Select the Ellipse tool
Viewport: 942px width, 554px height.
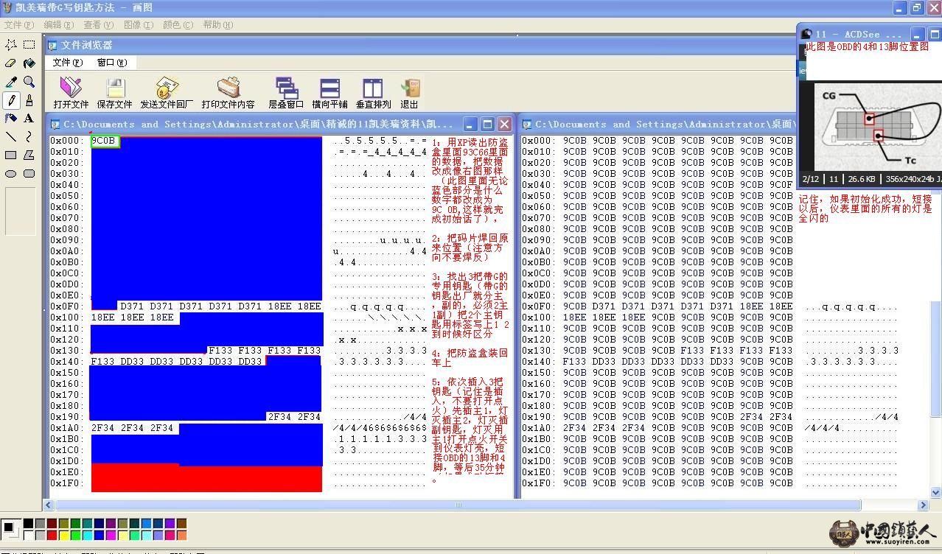point(11,173)
